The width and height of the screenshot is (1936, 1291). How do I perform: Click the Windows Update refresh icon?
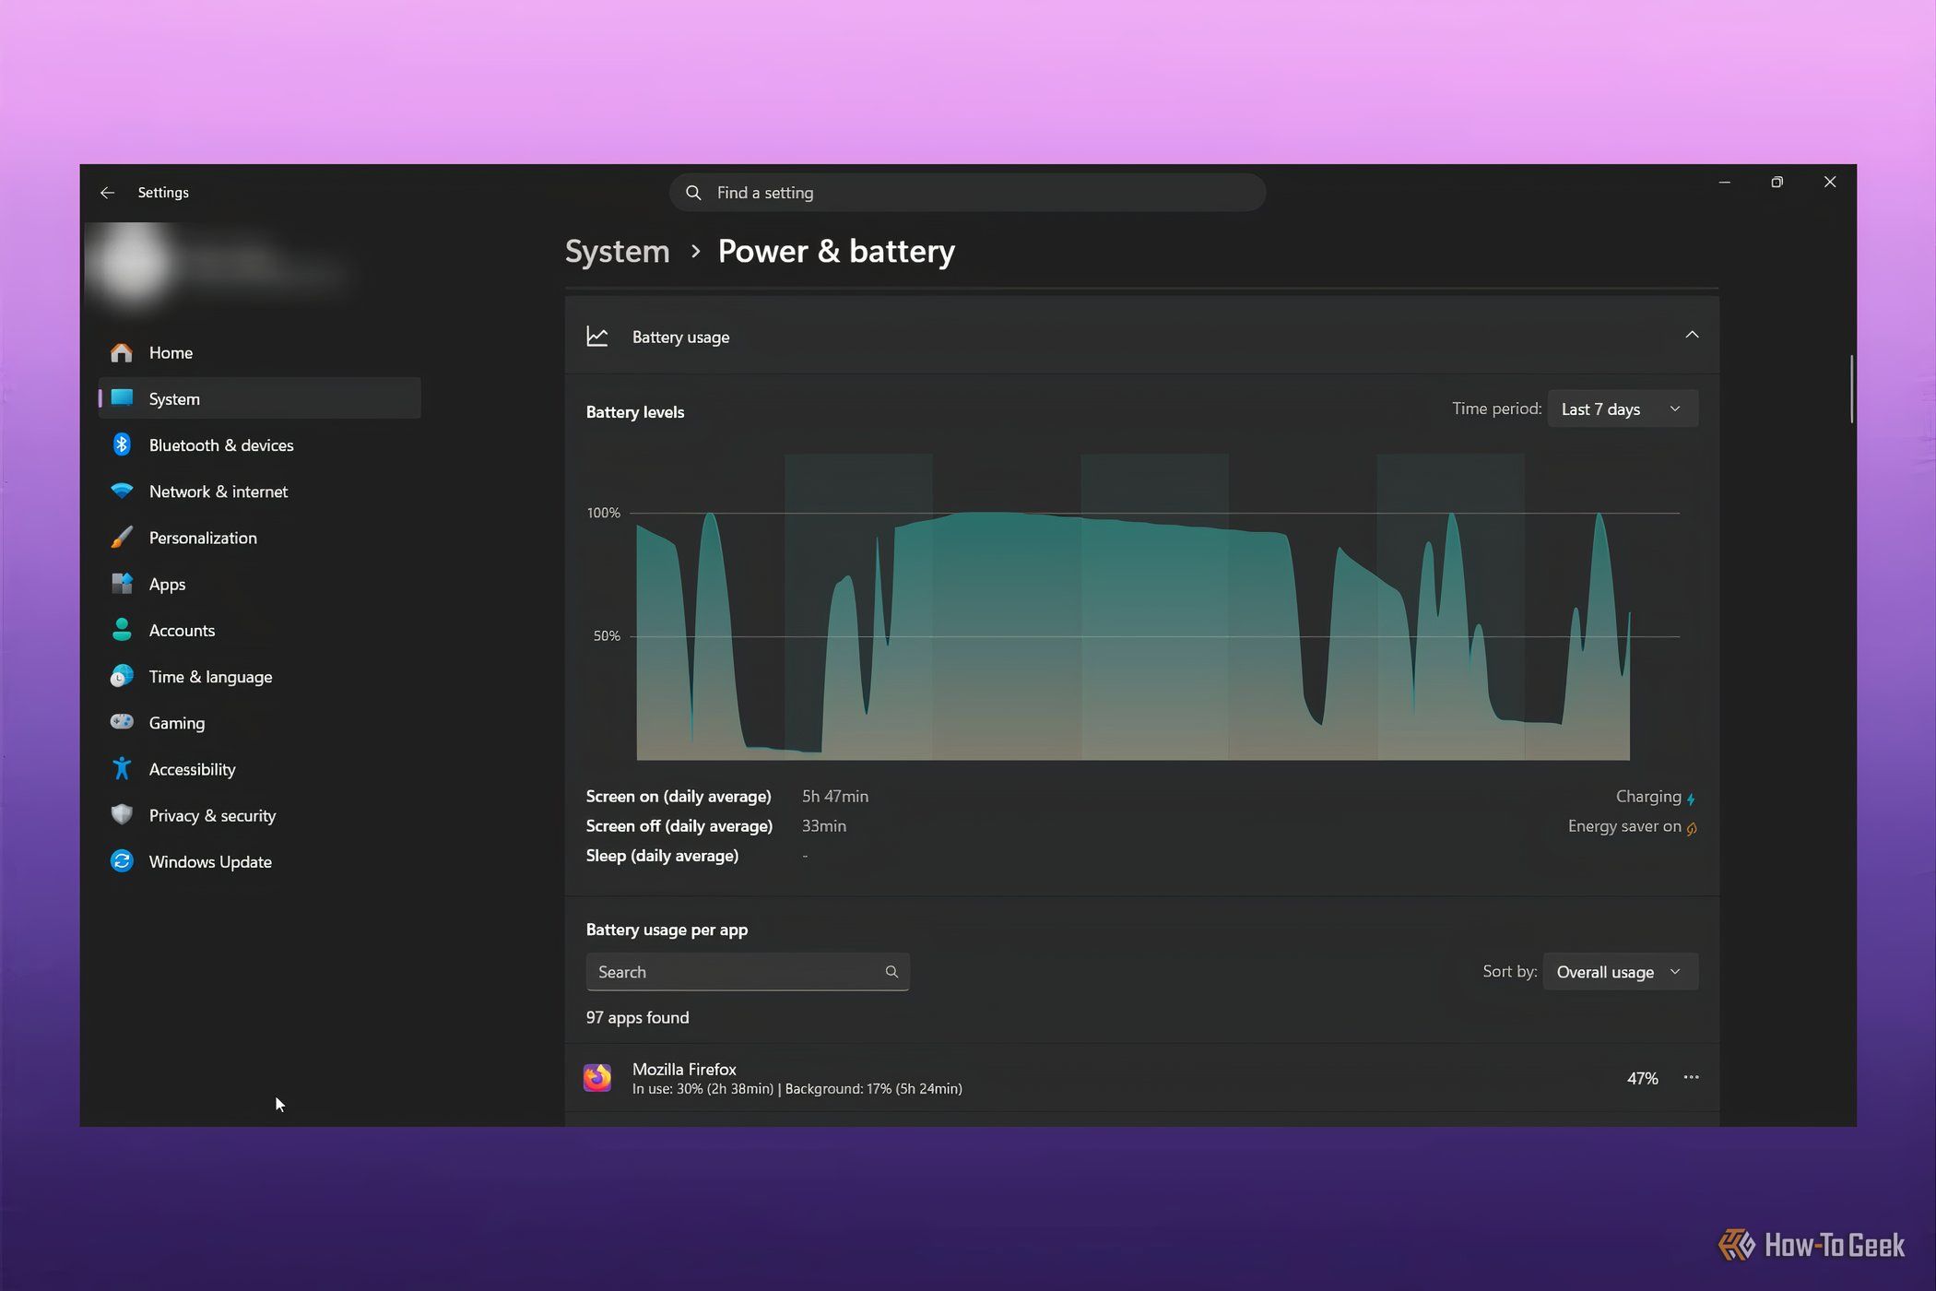click(x=122, y=861)
